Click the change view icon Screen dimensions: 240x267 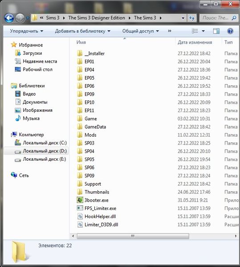coord(195,31)
